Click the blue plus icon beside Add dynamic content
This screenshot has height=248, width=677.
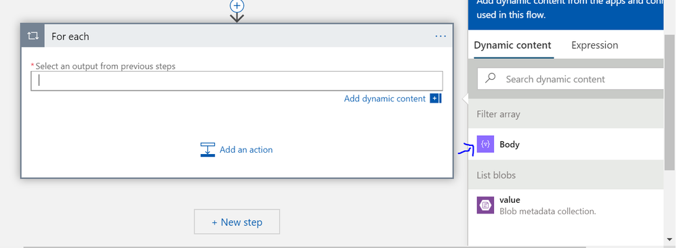pos(435,99)
